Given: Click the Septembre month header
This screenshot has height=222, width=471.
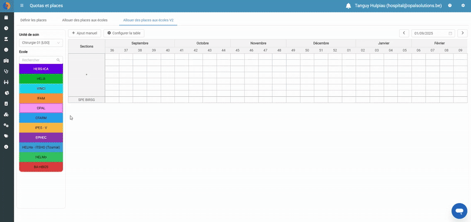Looking at the screenshot, I should point(140,43).
